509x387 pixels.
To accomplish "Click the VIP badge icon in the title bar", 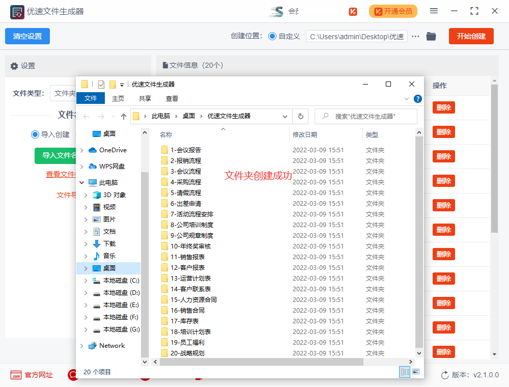I will point(352,11).
